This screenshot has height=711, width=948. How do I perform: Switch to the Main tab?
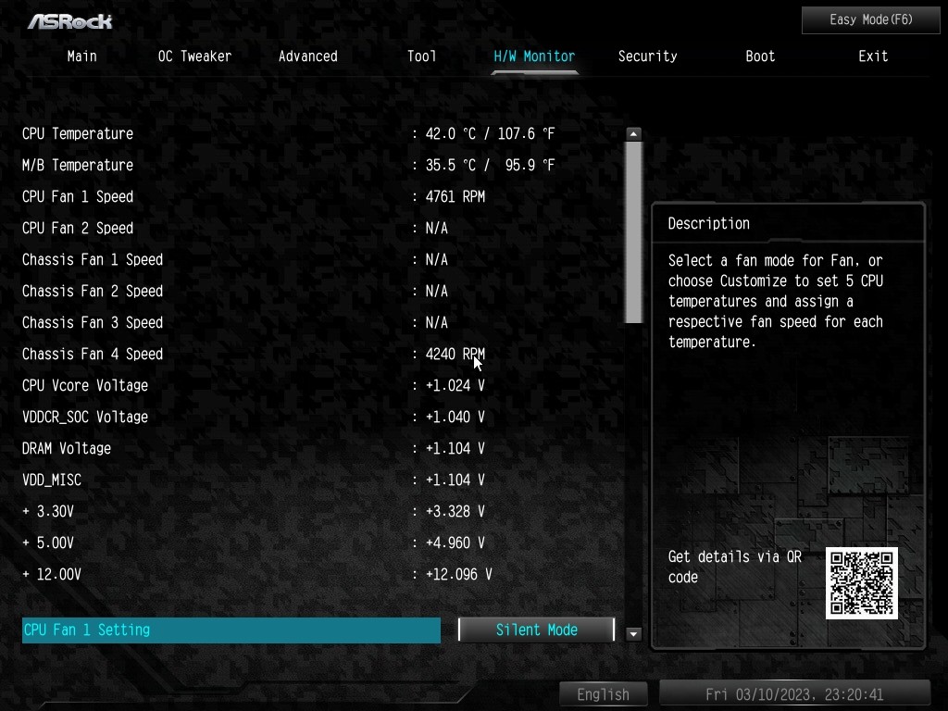[x=82, y=56]
